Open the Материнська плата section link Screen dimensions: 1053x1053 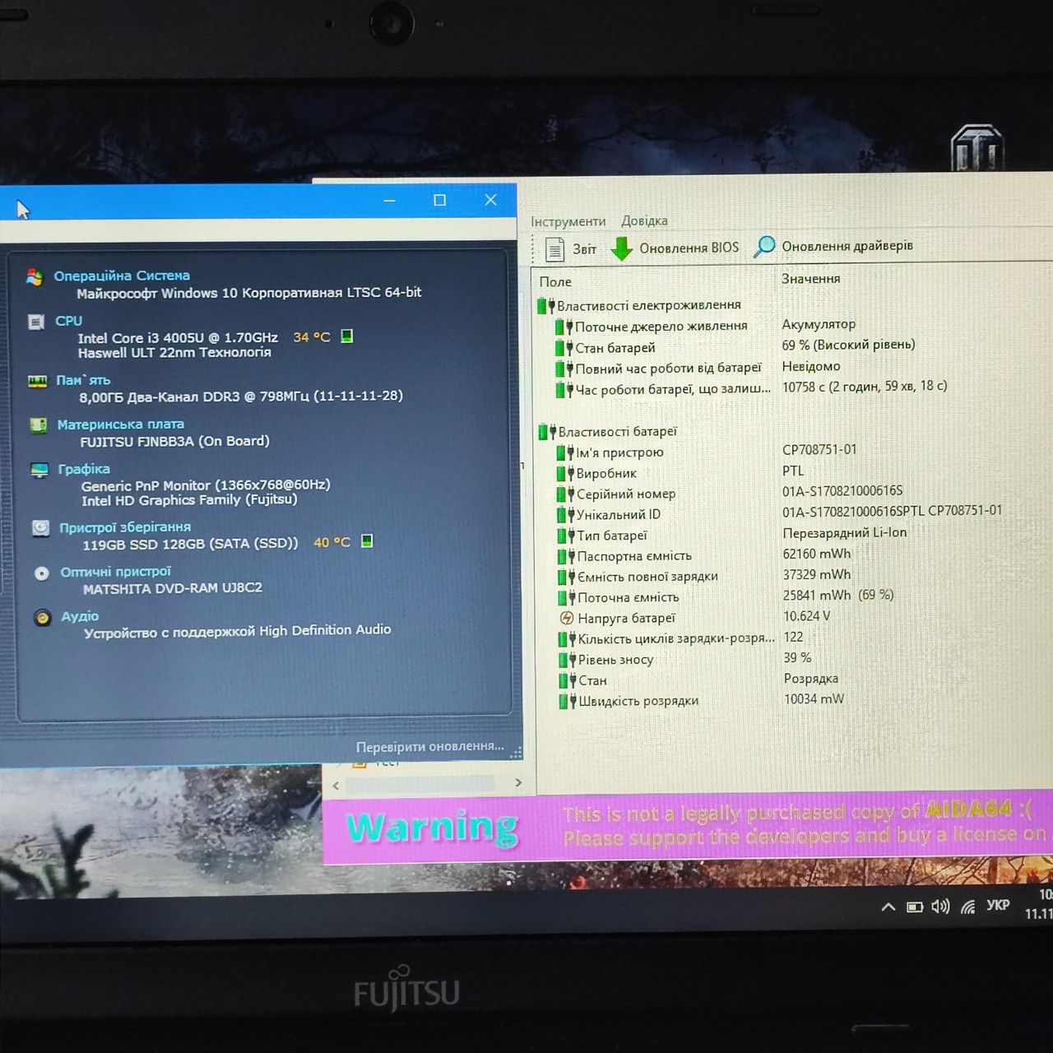121,424
